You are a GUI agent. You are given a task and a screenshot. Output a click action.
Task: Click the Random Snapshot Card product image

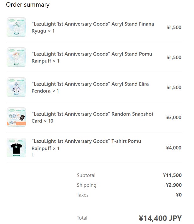[x=16, y=117]
